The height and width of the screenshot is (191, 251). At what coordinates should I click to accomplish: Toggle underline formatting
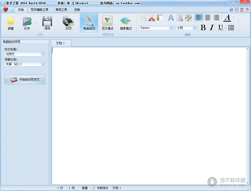tap(220, 28)
